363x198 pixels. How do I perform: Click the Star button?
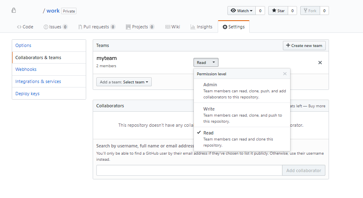tap(278, 11)
